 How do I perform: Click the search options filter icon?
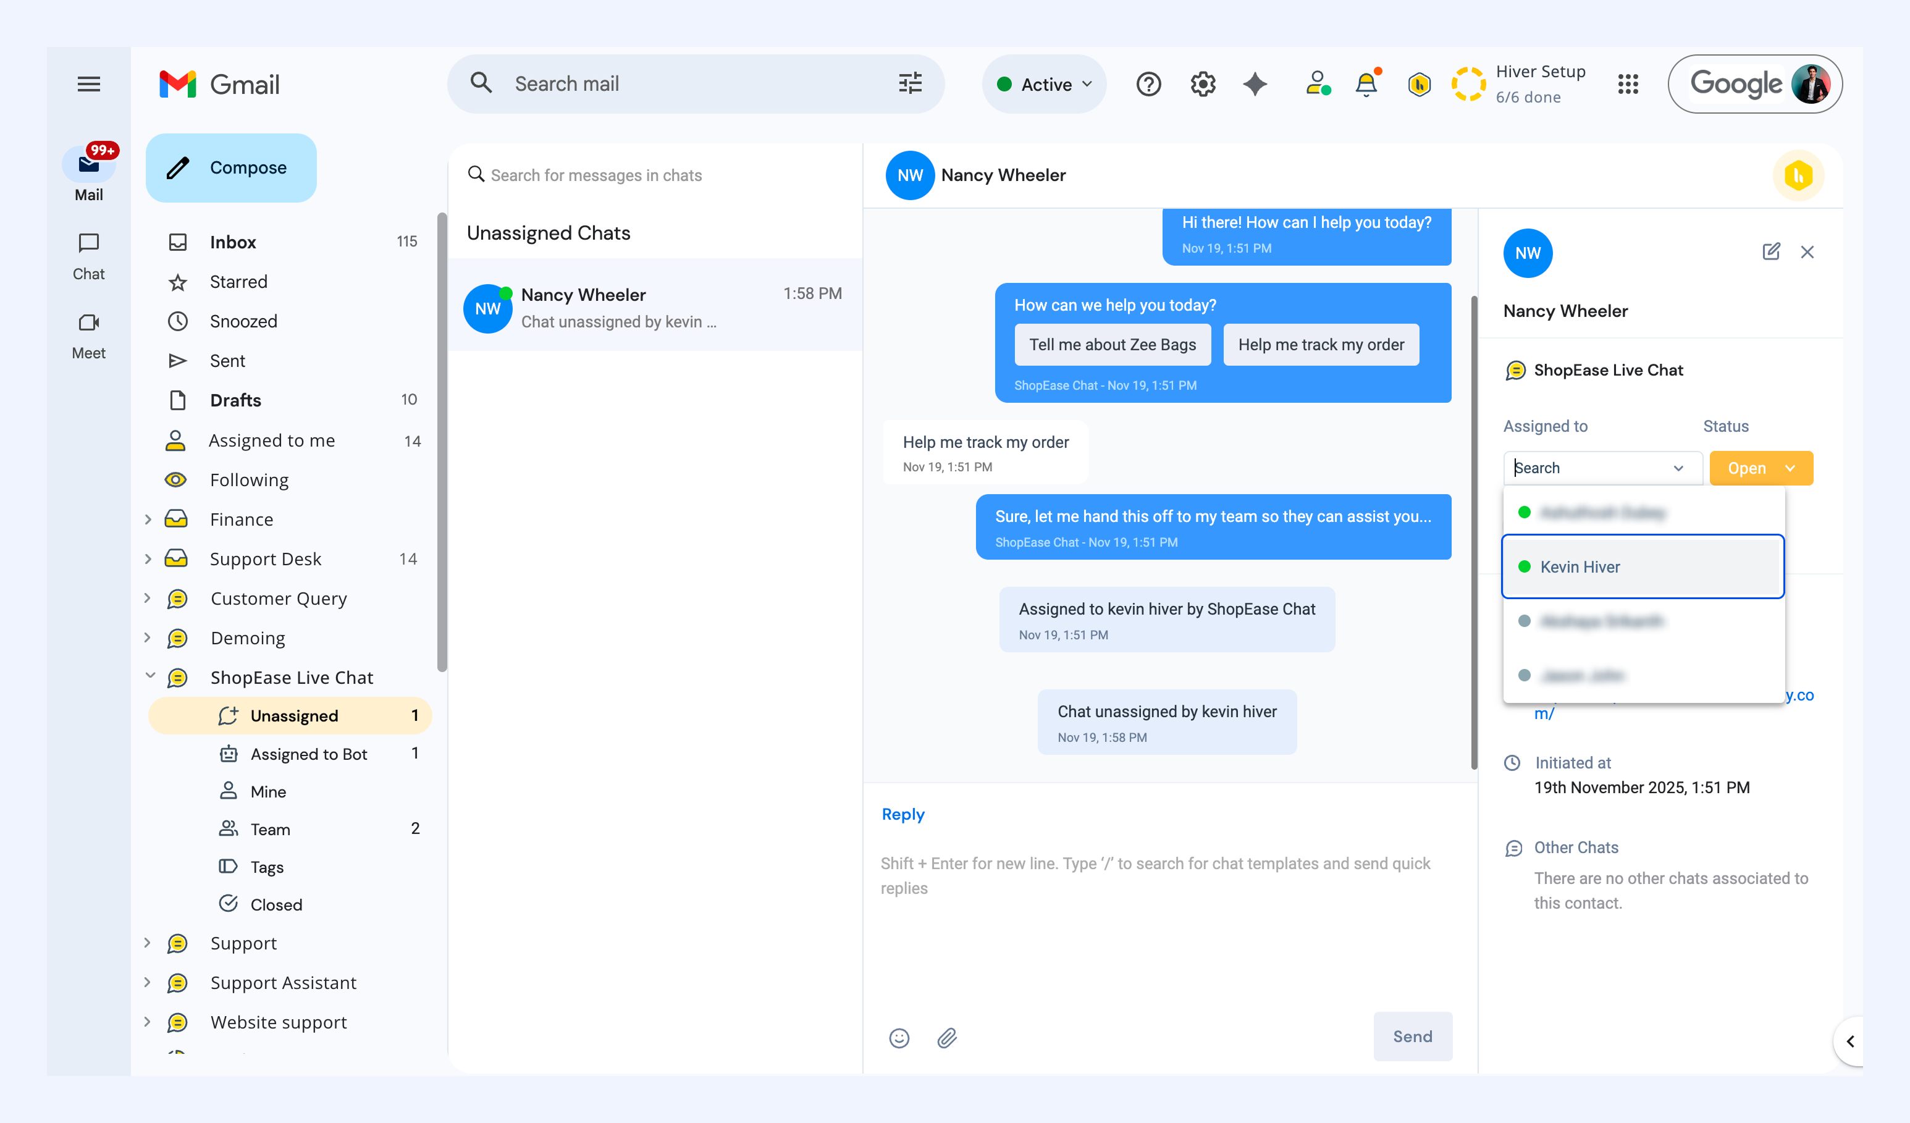click(x=911, y=83)
